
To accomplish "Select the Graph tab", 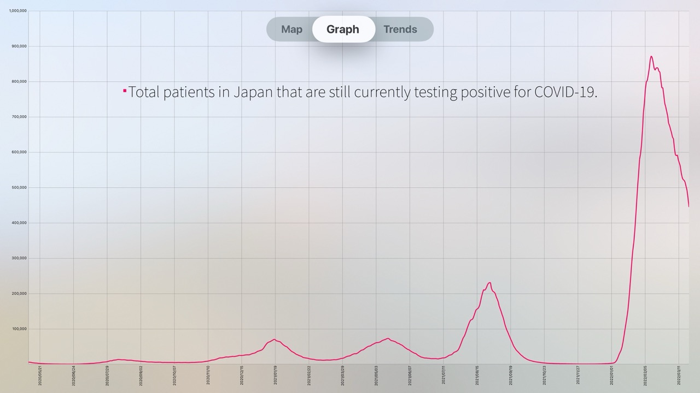I will (343, 29).
